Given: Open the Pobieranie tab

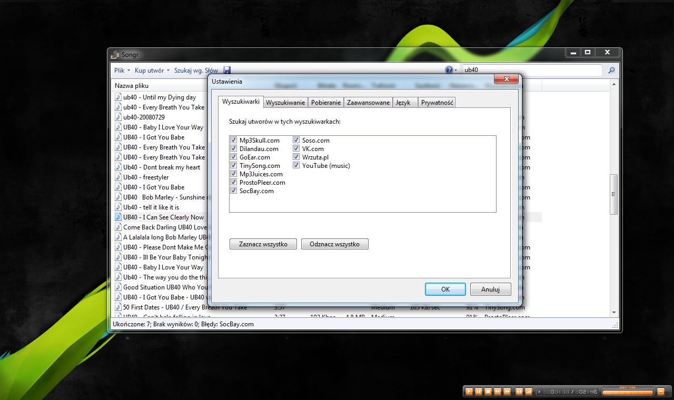Looking at the screenshot, I should 326,103.
